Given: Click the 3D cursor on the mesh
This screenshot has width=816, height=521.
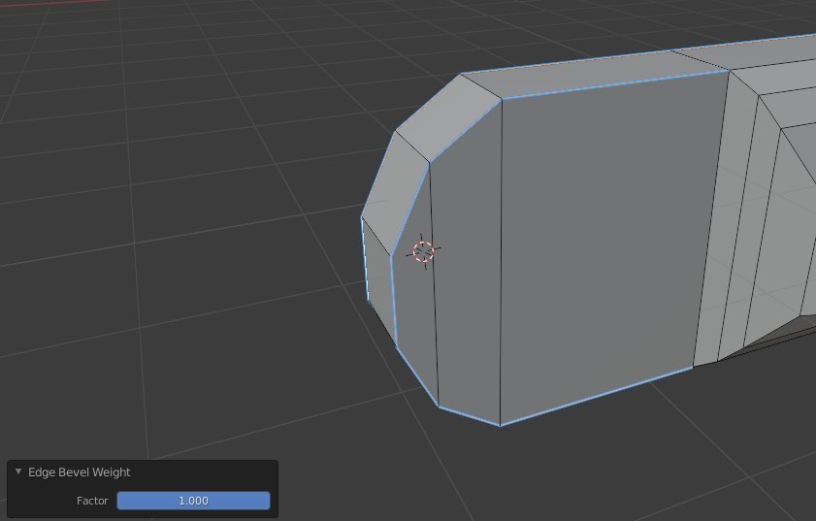Looking at the screenshot, I should coord(424,251).
